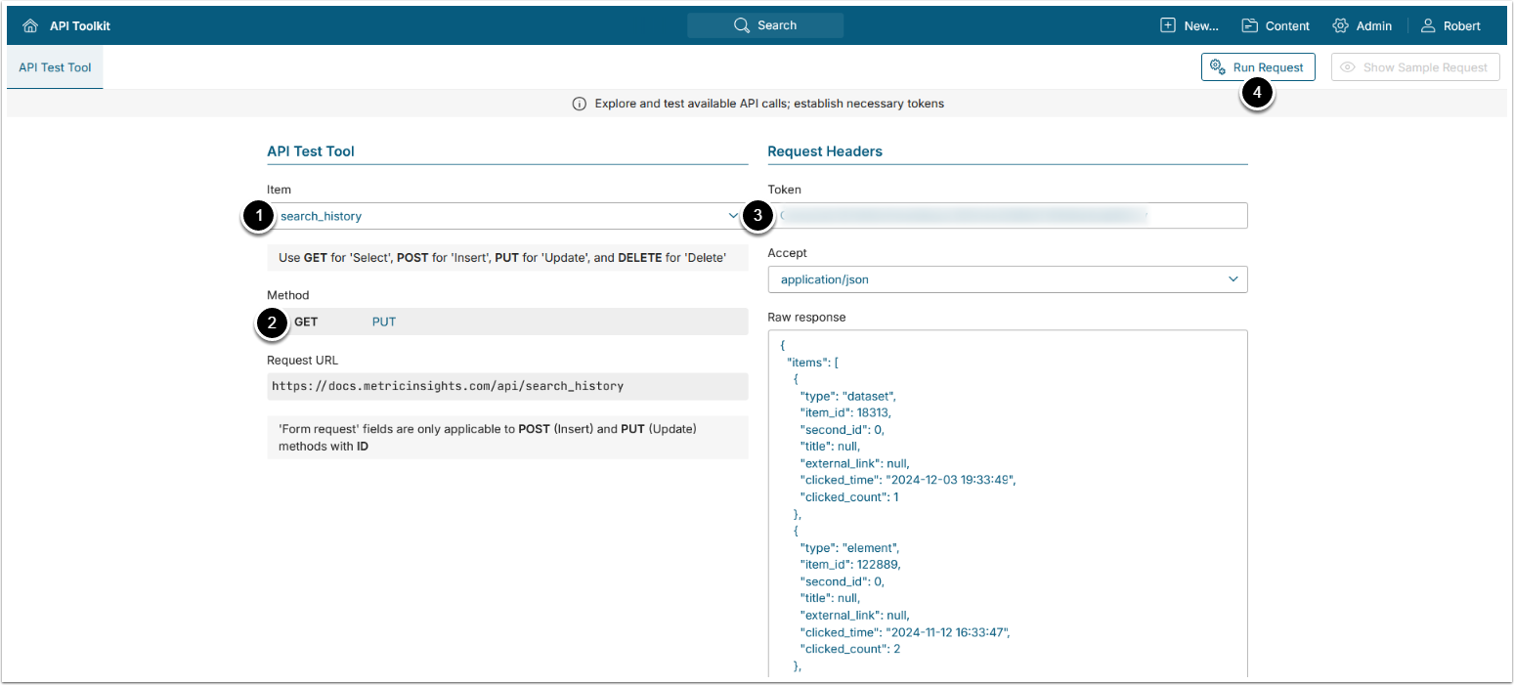Click the "clicked_count": 2 line

pyautogui.click(x=850, y=648)
